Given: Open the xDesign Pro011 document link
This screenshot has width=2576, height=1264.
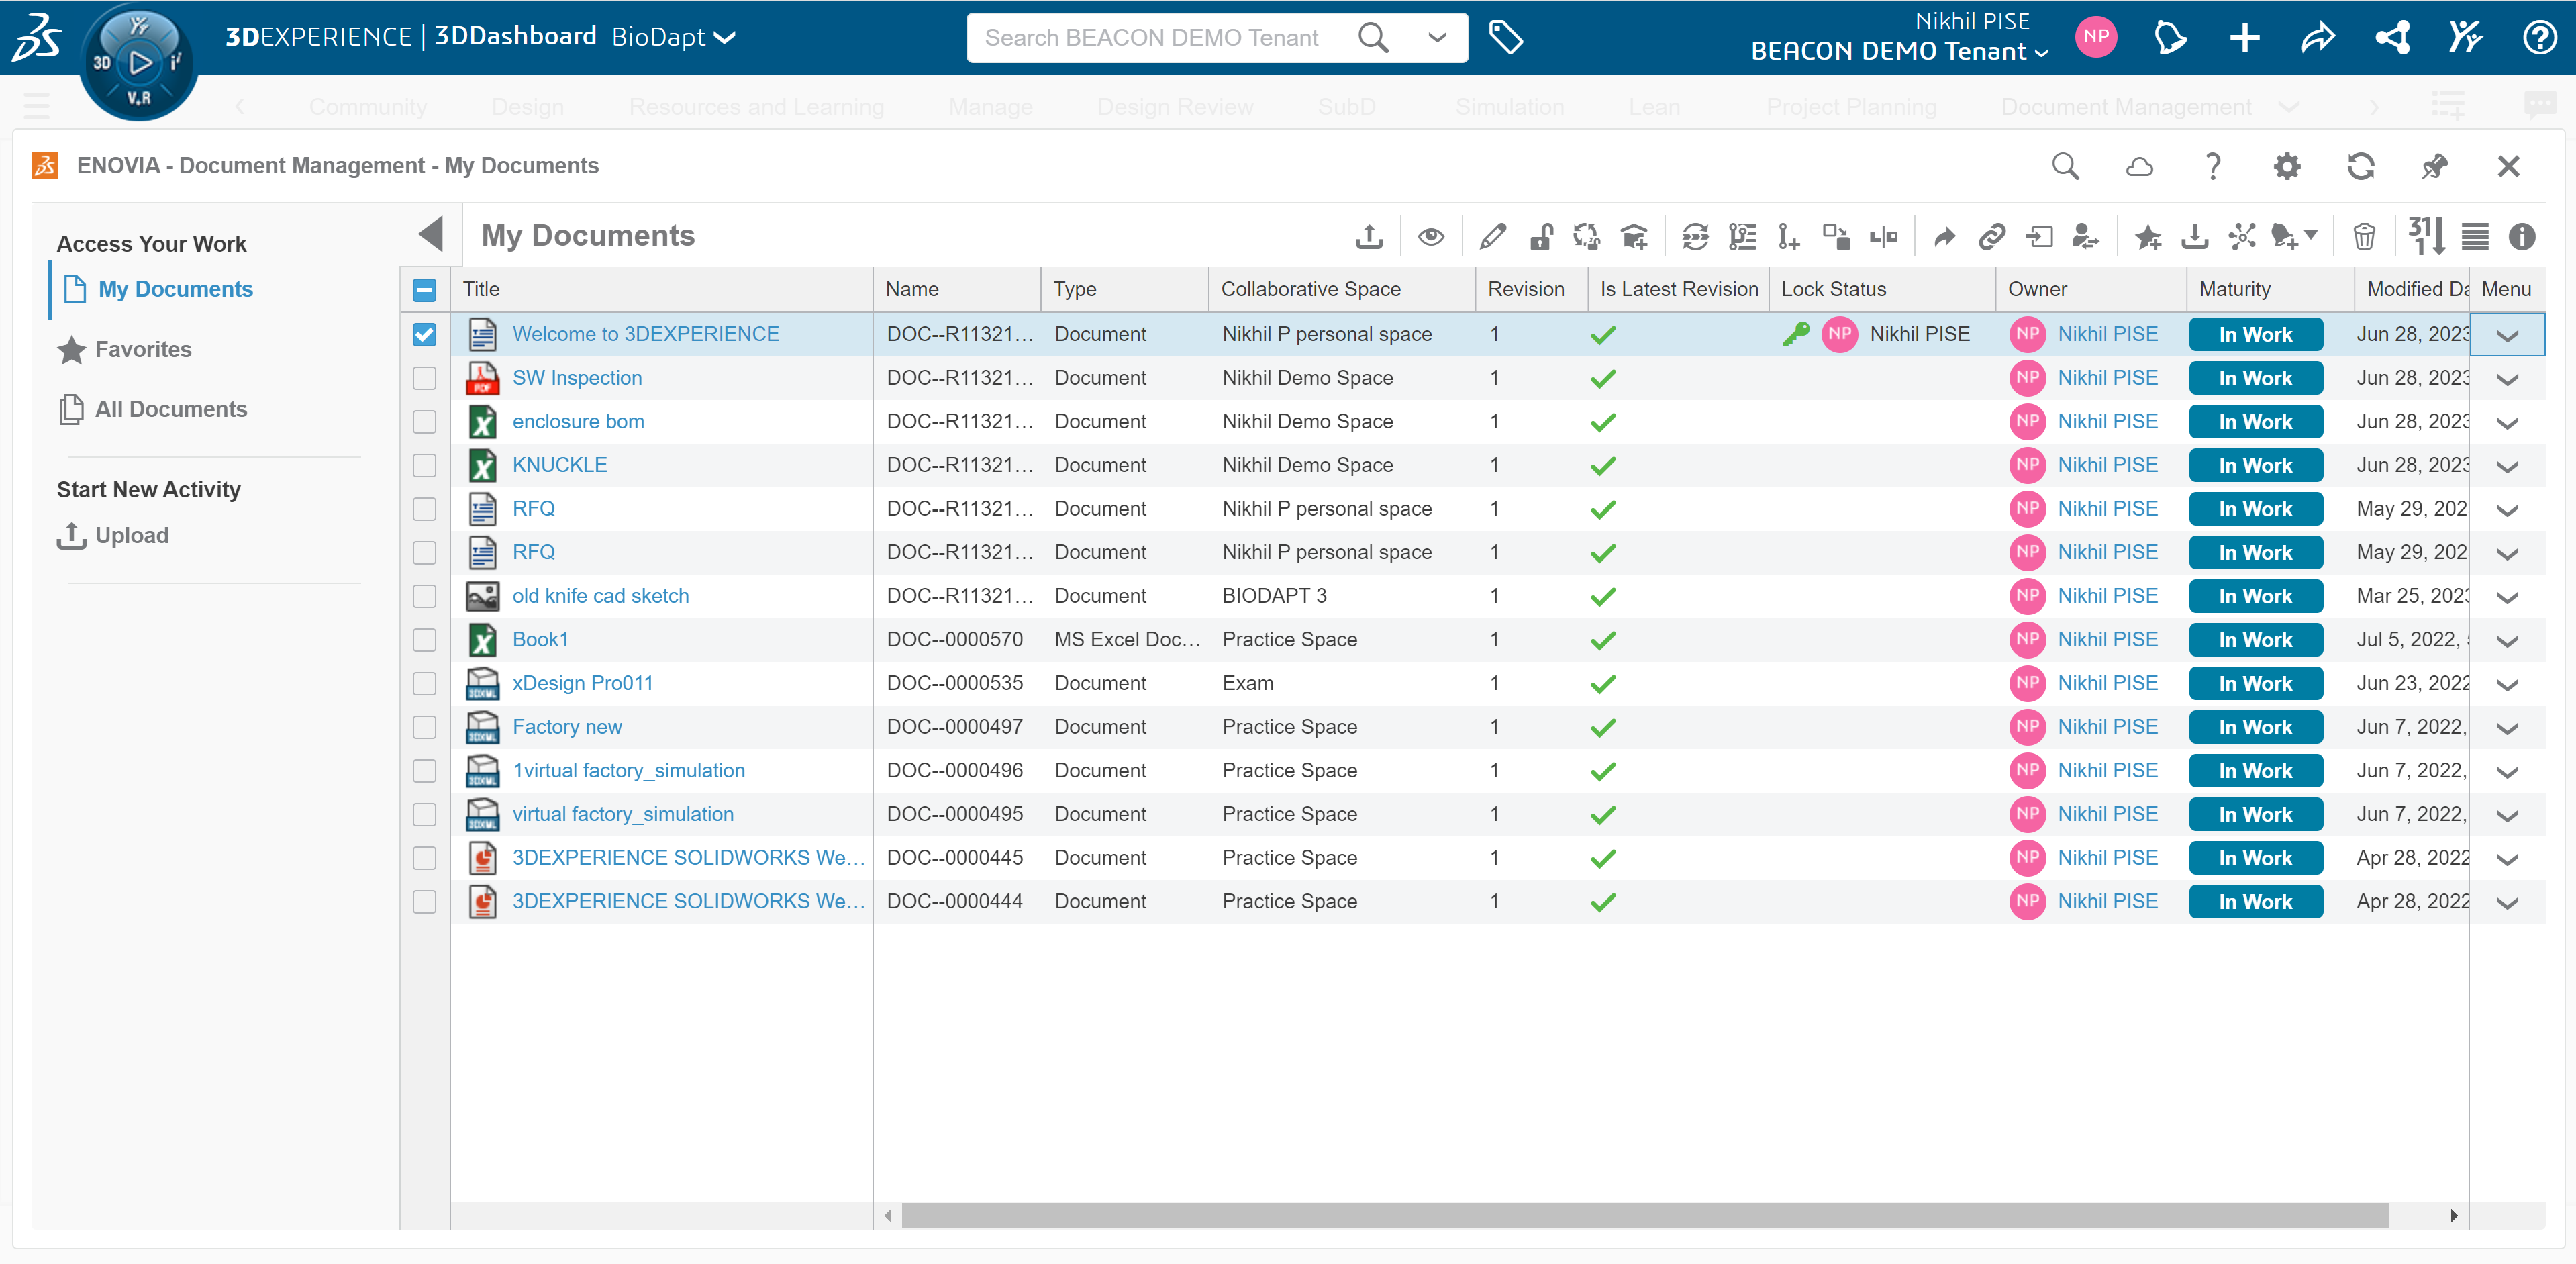Looking at the screenshot, I should [x=583, y=683].
